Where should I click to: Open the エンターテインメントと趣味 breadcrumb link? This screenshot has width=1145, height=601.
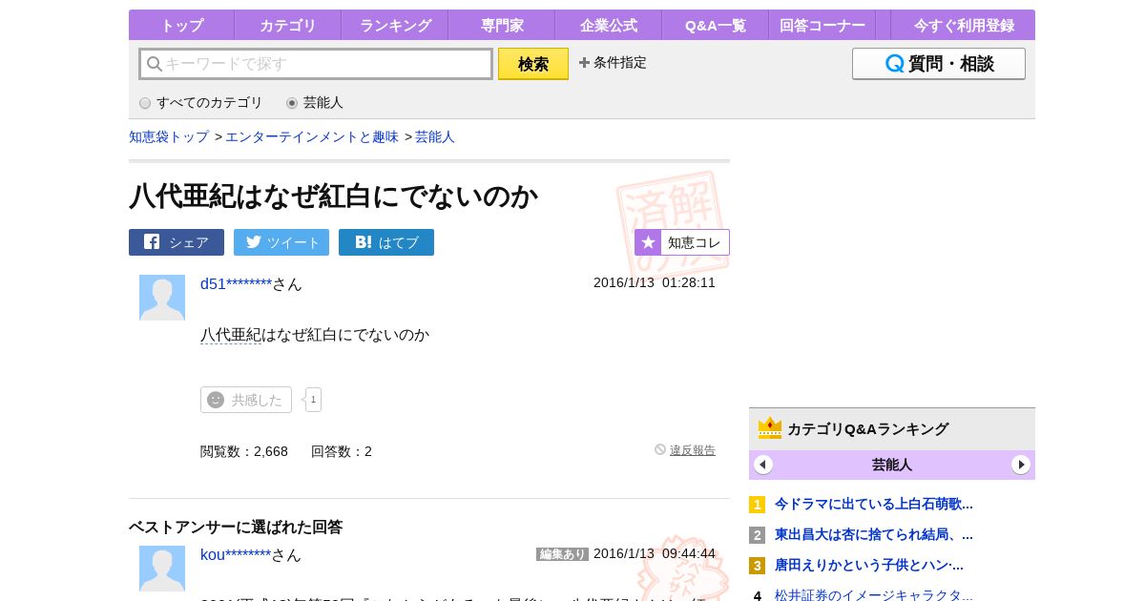tap(312, 137)
